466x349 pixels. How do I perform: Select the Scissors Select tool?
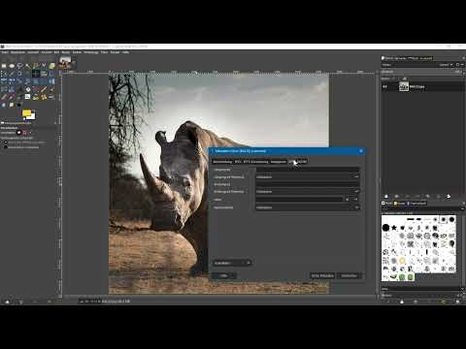[44, 66]
